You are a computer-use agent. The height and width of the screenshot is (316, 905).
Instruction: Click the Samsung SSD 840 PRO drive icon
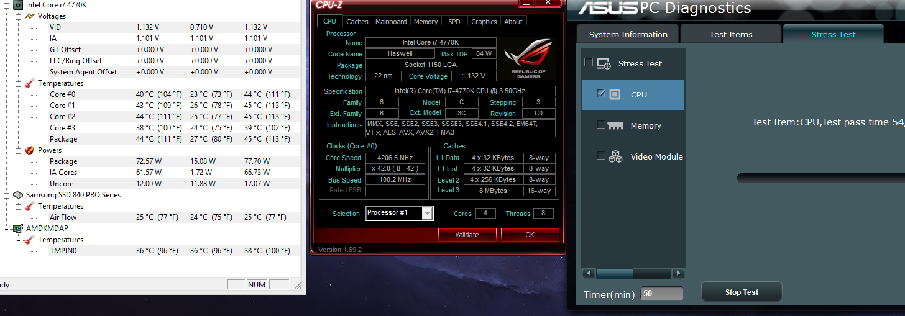click(x=18, y=195)
